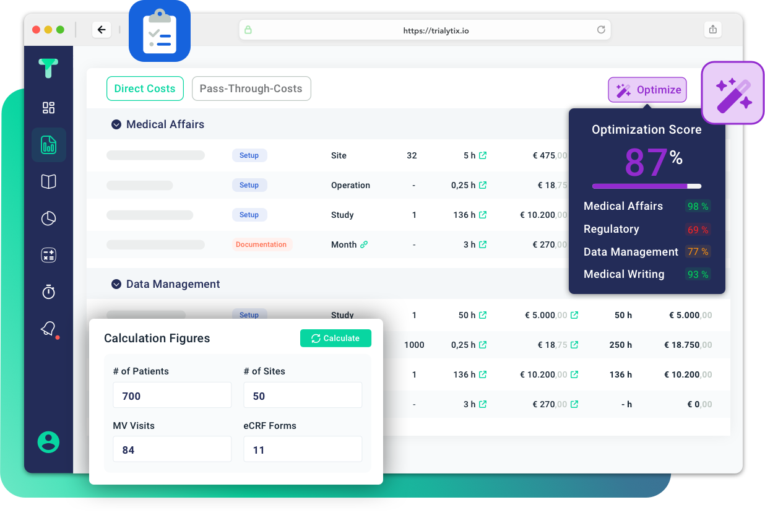The width and height of the screenshot is (765, 523).
Task: Switch to the Pass-Through-Costs tab
Action: point(251,89)
